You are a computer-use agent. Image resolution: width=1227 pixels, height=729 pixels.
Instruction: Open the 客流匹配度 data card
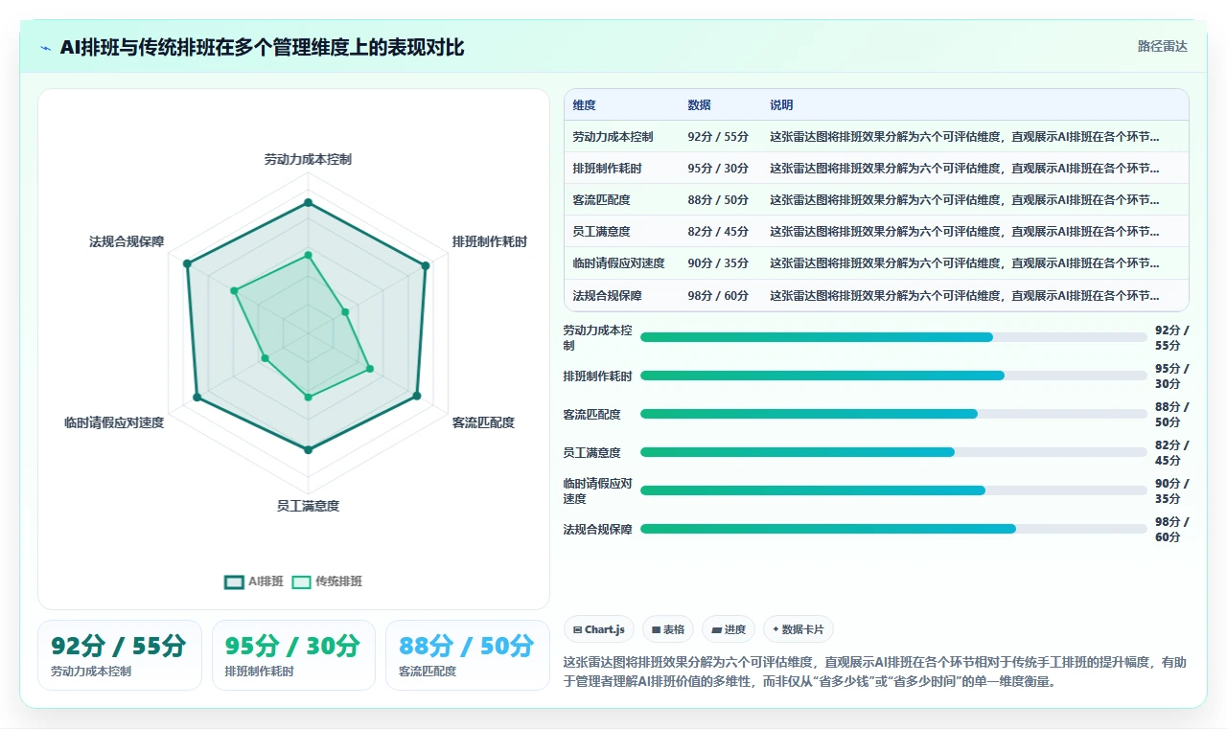(x=468, y=655)
